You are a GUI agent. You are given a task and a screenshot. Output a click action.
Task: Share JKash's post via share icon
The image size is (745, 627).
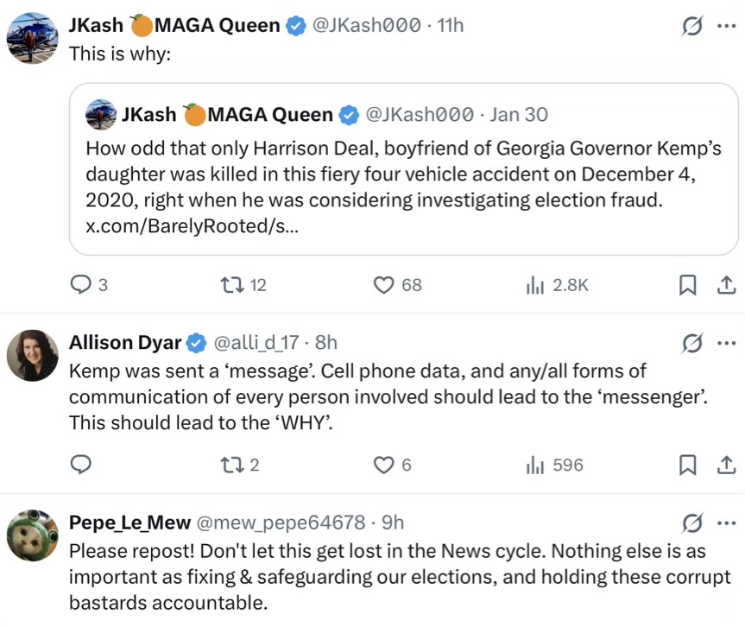[x=726, y=284]
